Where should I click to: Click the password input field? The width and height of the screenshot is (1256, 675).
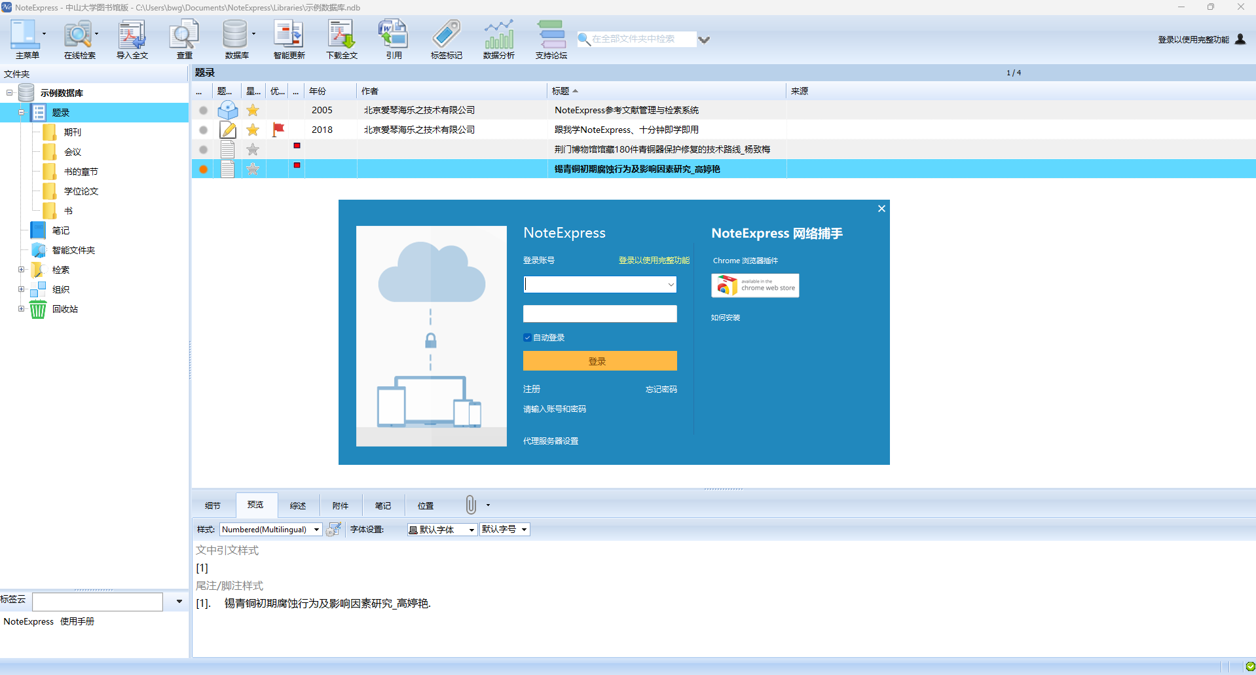[600, 314]
